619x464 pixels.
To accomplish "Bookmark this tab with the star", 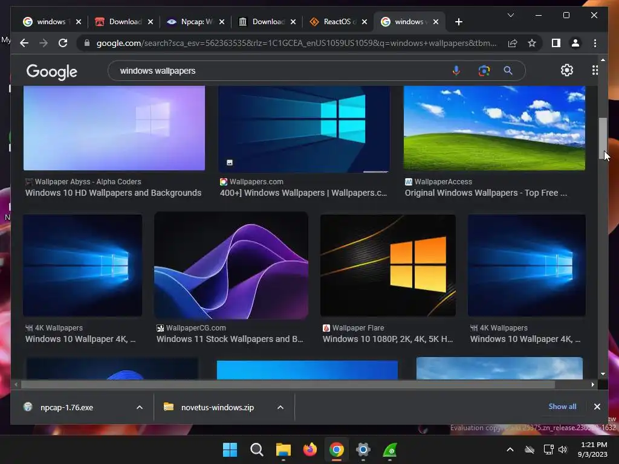I will coord(532,43).
